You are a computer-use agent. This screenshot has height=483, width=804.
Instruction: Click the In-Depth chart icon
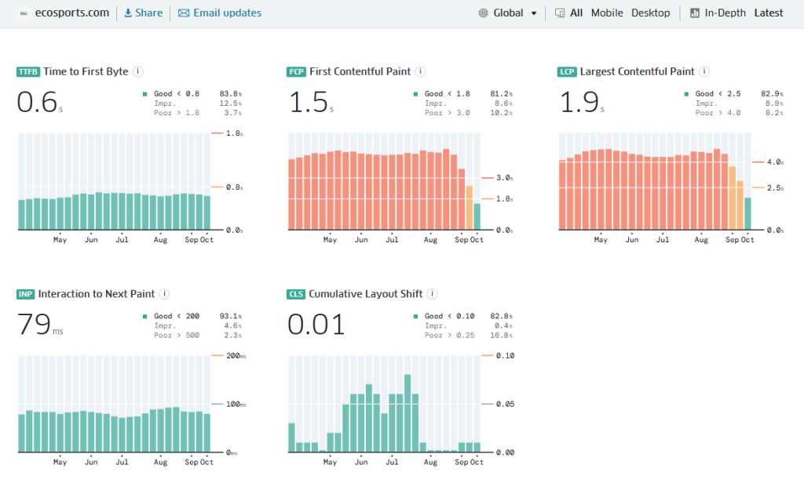click(694, 13)
